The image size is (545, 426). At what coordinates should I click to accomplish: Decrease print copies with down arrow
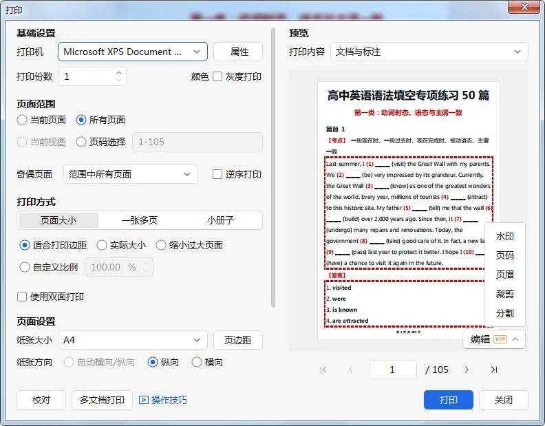[x=119, y=80]
